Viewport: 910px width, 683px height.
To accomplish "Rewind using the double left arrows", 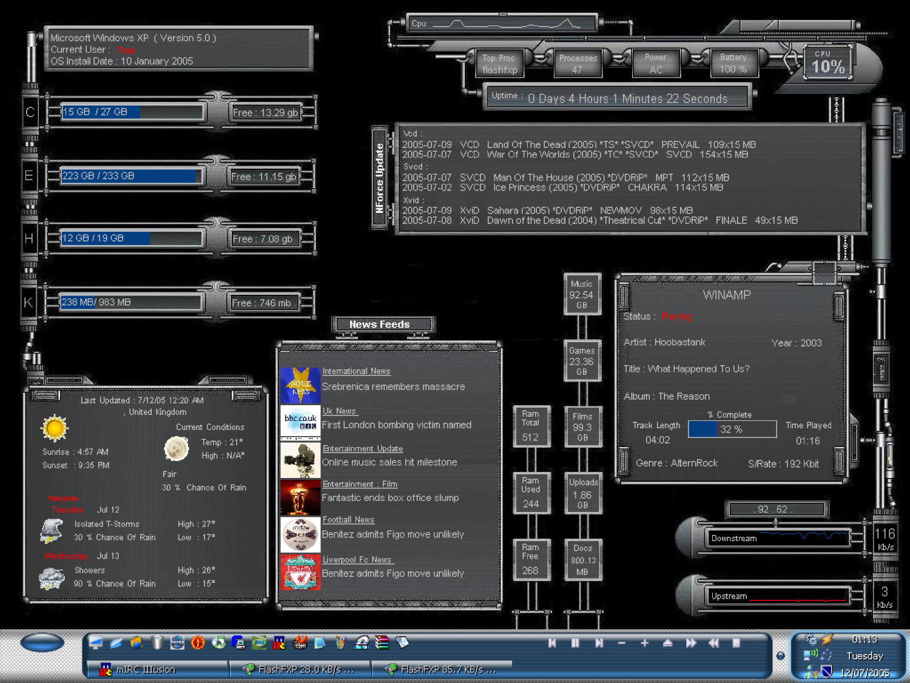I will coord(714,643).
